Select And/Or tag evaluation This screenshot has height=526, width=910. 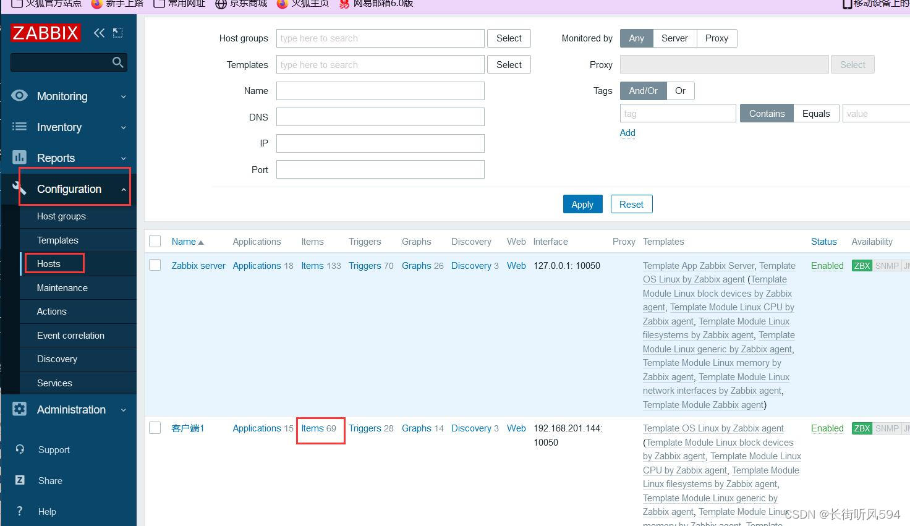point(643,91)
